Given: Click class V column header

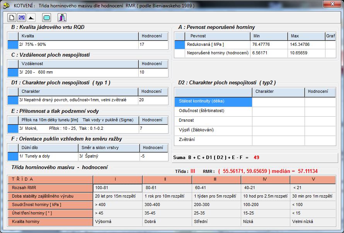Looking at the screenshot, I should pyautogui.click(x=313, y=179).
